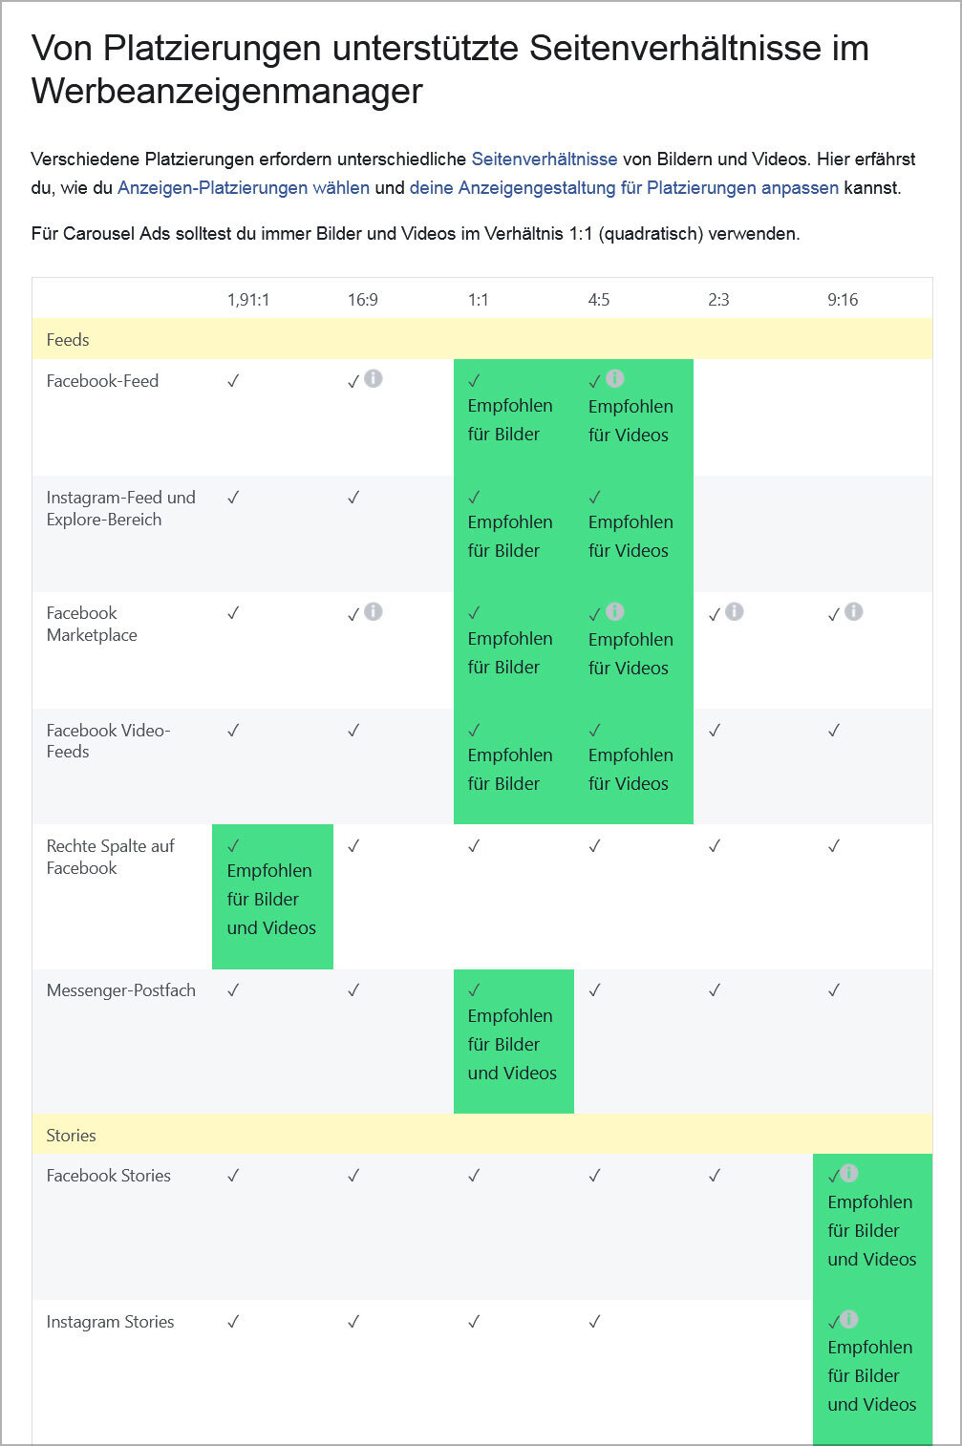Select the Feeds section header row
962x1446 pixels.
tap(481, 340)
